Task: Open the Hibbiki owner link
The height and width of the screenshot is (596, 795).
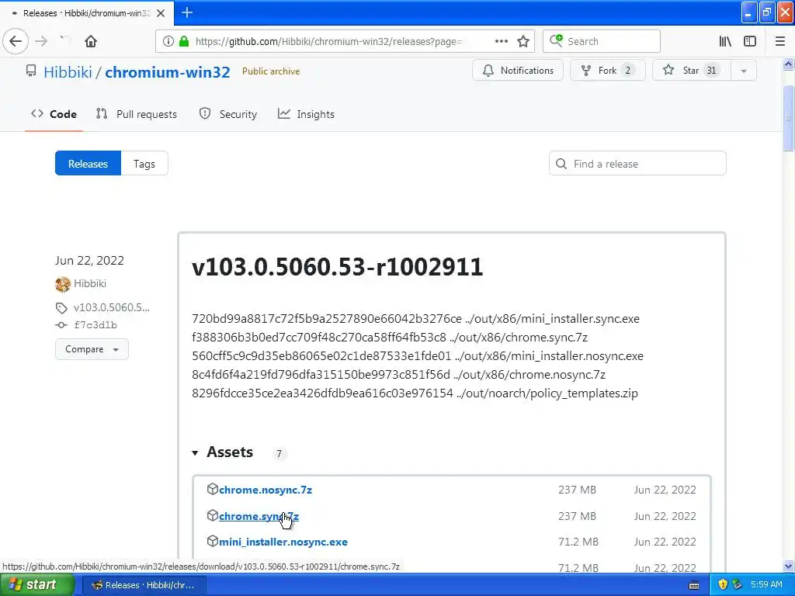Action: click(x=68, y=72)
